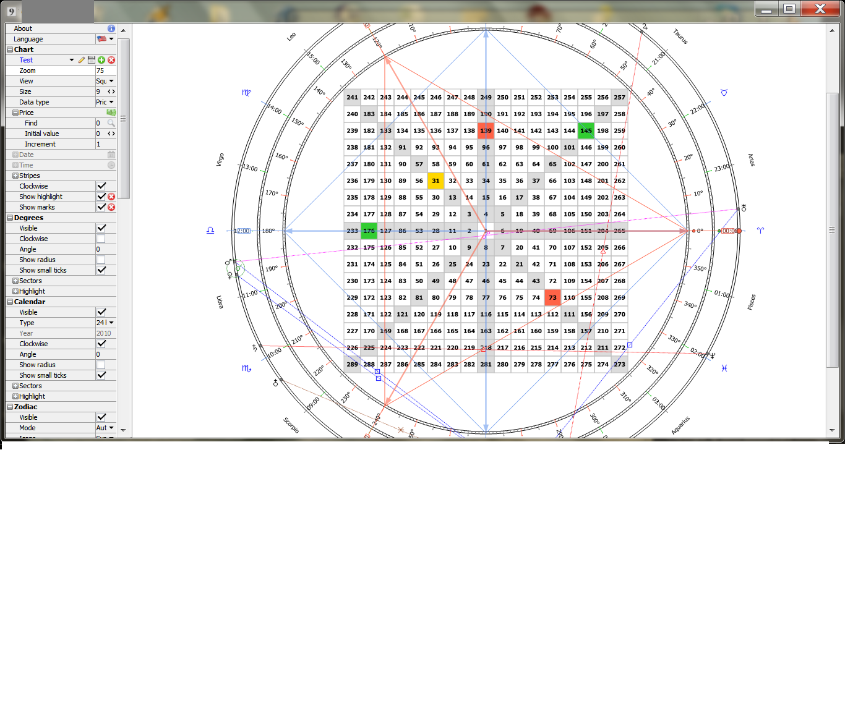Click the About info icon
Screen dimensions: 845x714
111,28
